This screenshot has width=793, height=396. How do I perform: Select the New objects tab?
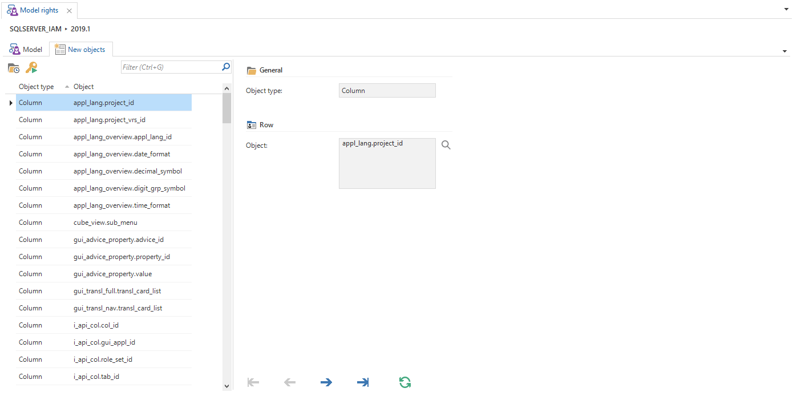(80, 50)
